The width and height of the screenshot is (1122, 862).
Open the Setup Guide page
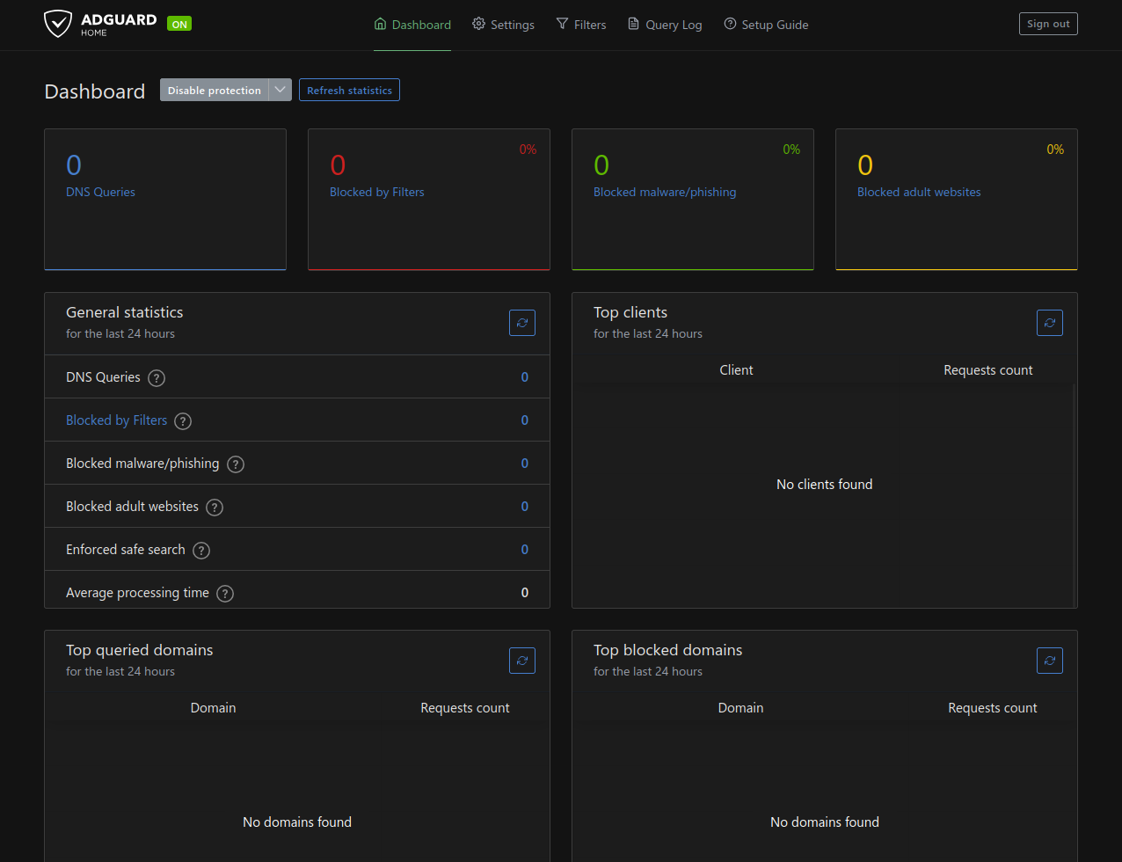[766, 25]
